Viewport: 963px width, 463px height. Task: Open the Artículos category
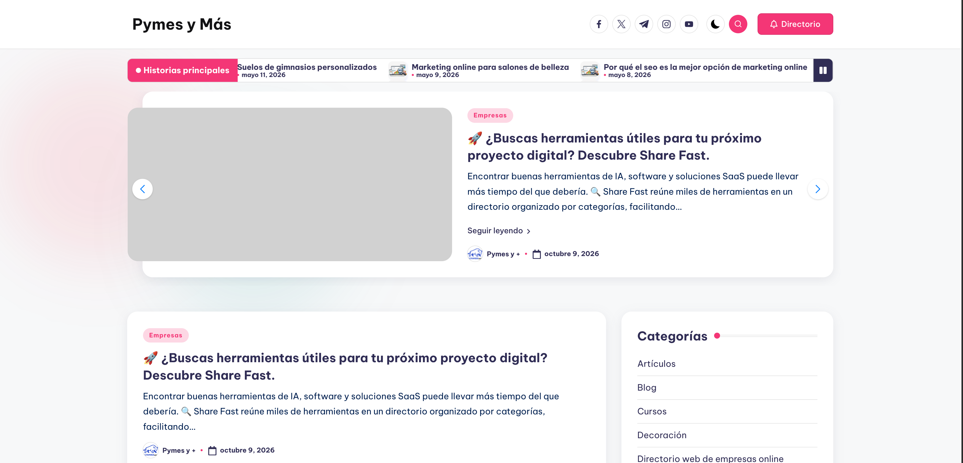coord(656,364)
